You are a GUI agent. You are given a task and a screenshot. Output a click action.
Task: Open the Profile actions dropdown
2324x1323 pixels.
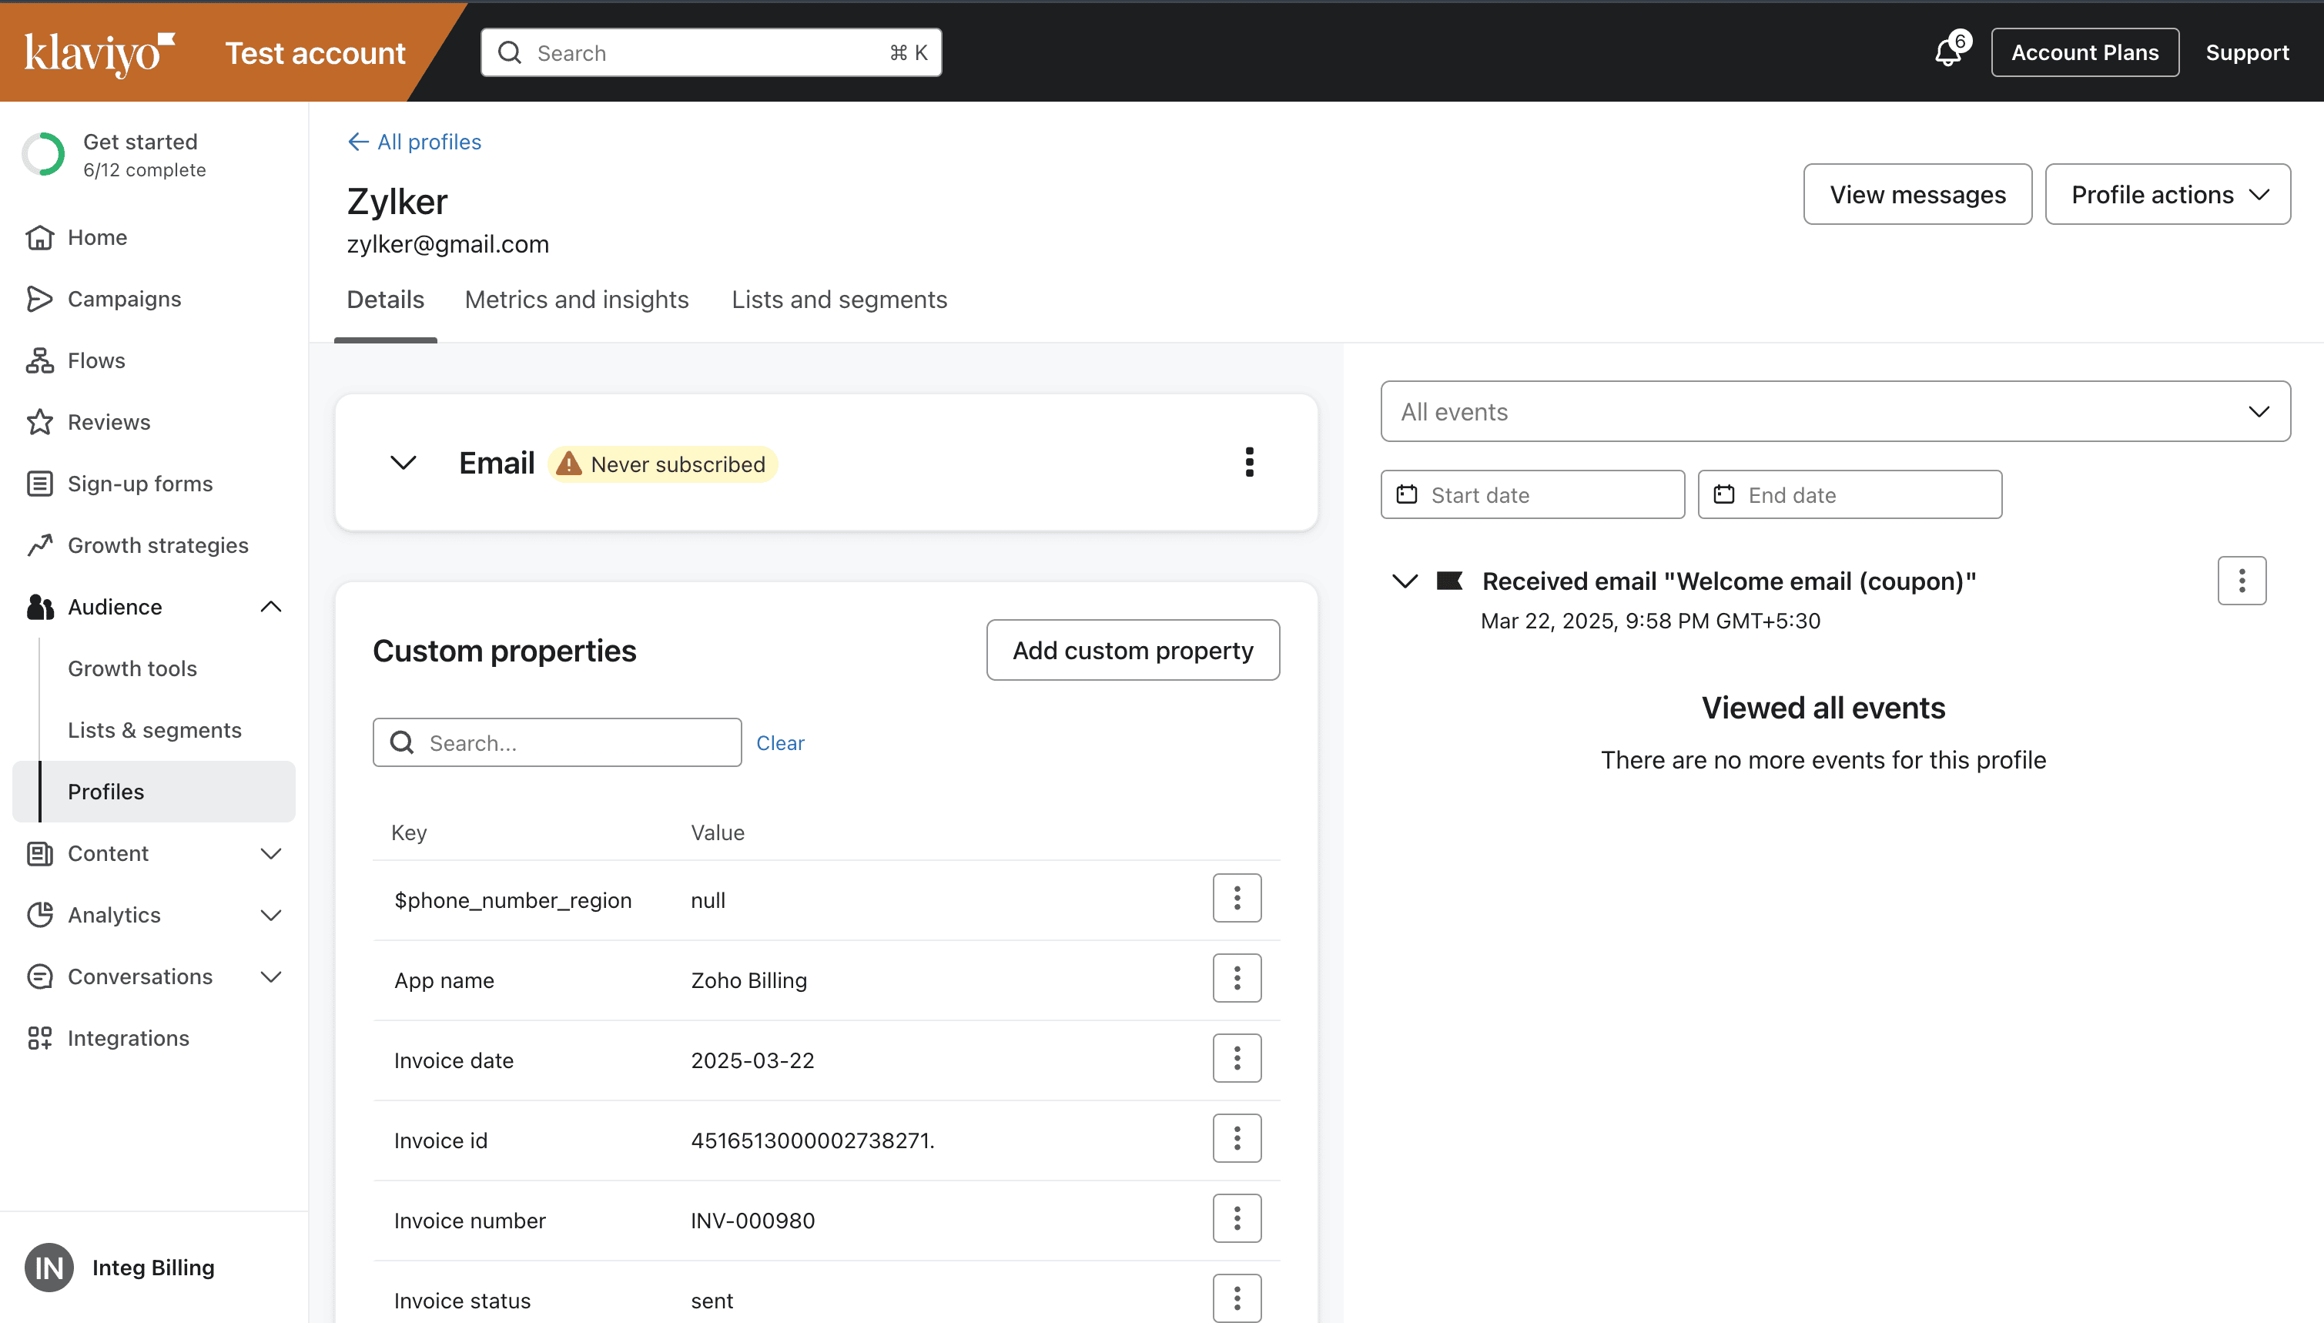pos(2167,195)
